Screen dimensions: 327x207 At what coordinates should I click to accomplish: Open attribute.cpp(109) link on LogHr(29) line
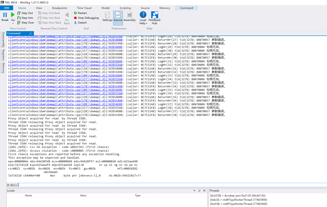click(x=65, y=47)
